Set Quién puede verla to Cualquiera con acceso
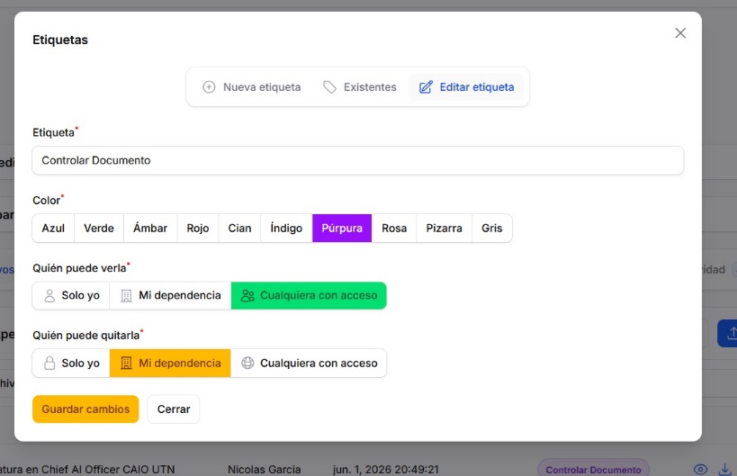This screenshot has height=476, width=737. [309, 295]
